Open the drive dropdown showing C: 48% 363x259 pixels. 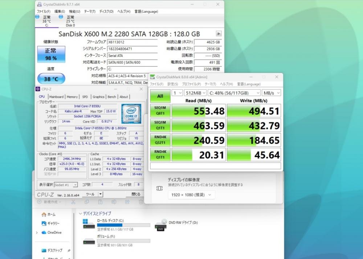234,93
